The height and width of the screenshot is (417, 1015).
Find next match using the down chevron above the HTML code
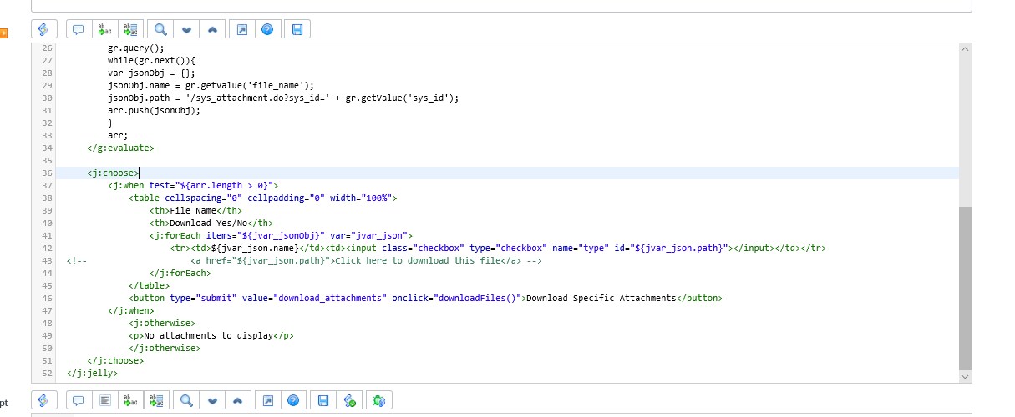(x=186, y=29)
